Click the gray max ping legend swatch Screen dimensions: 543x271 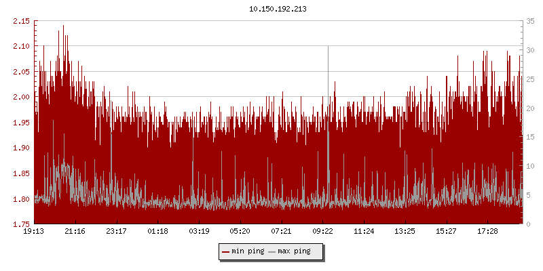pyautogui.click(x=273, y=251)
